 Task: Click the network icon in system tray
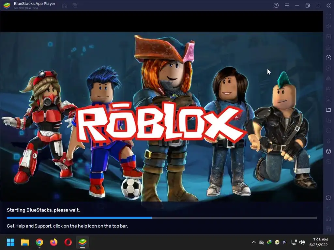[x=294, y=242]
